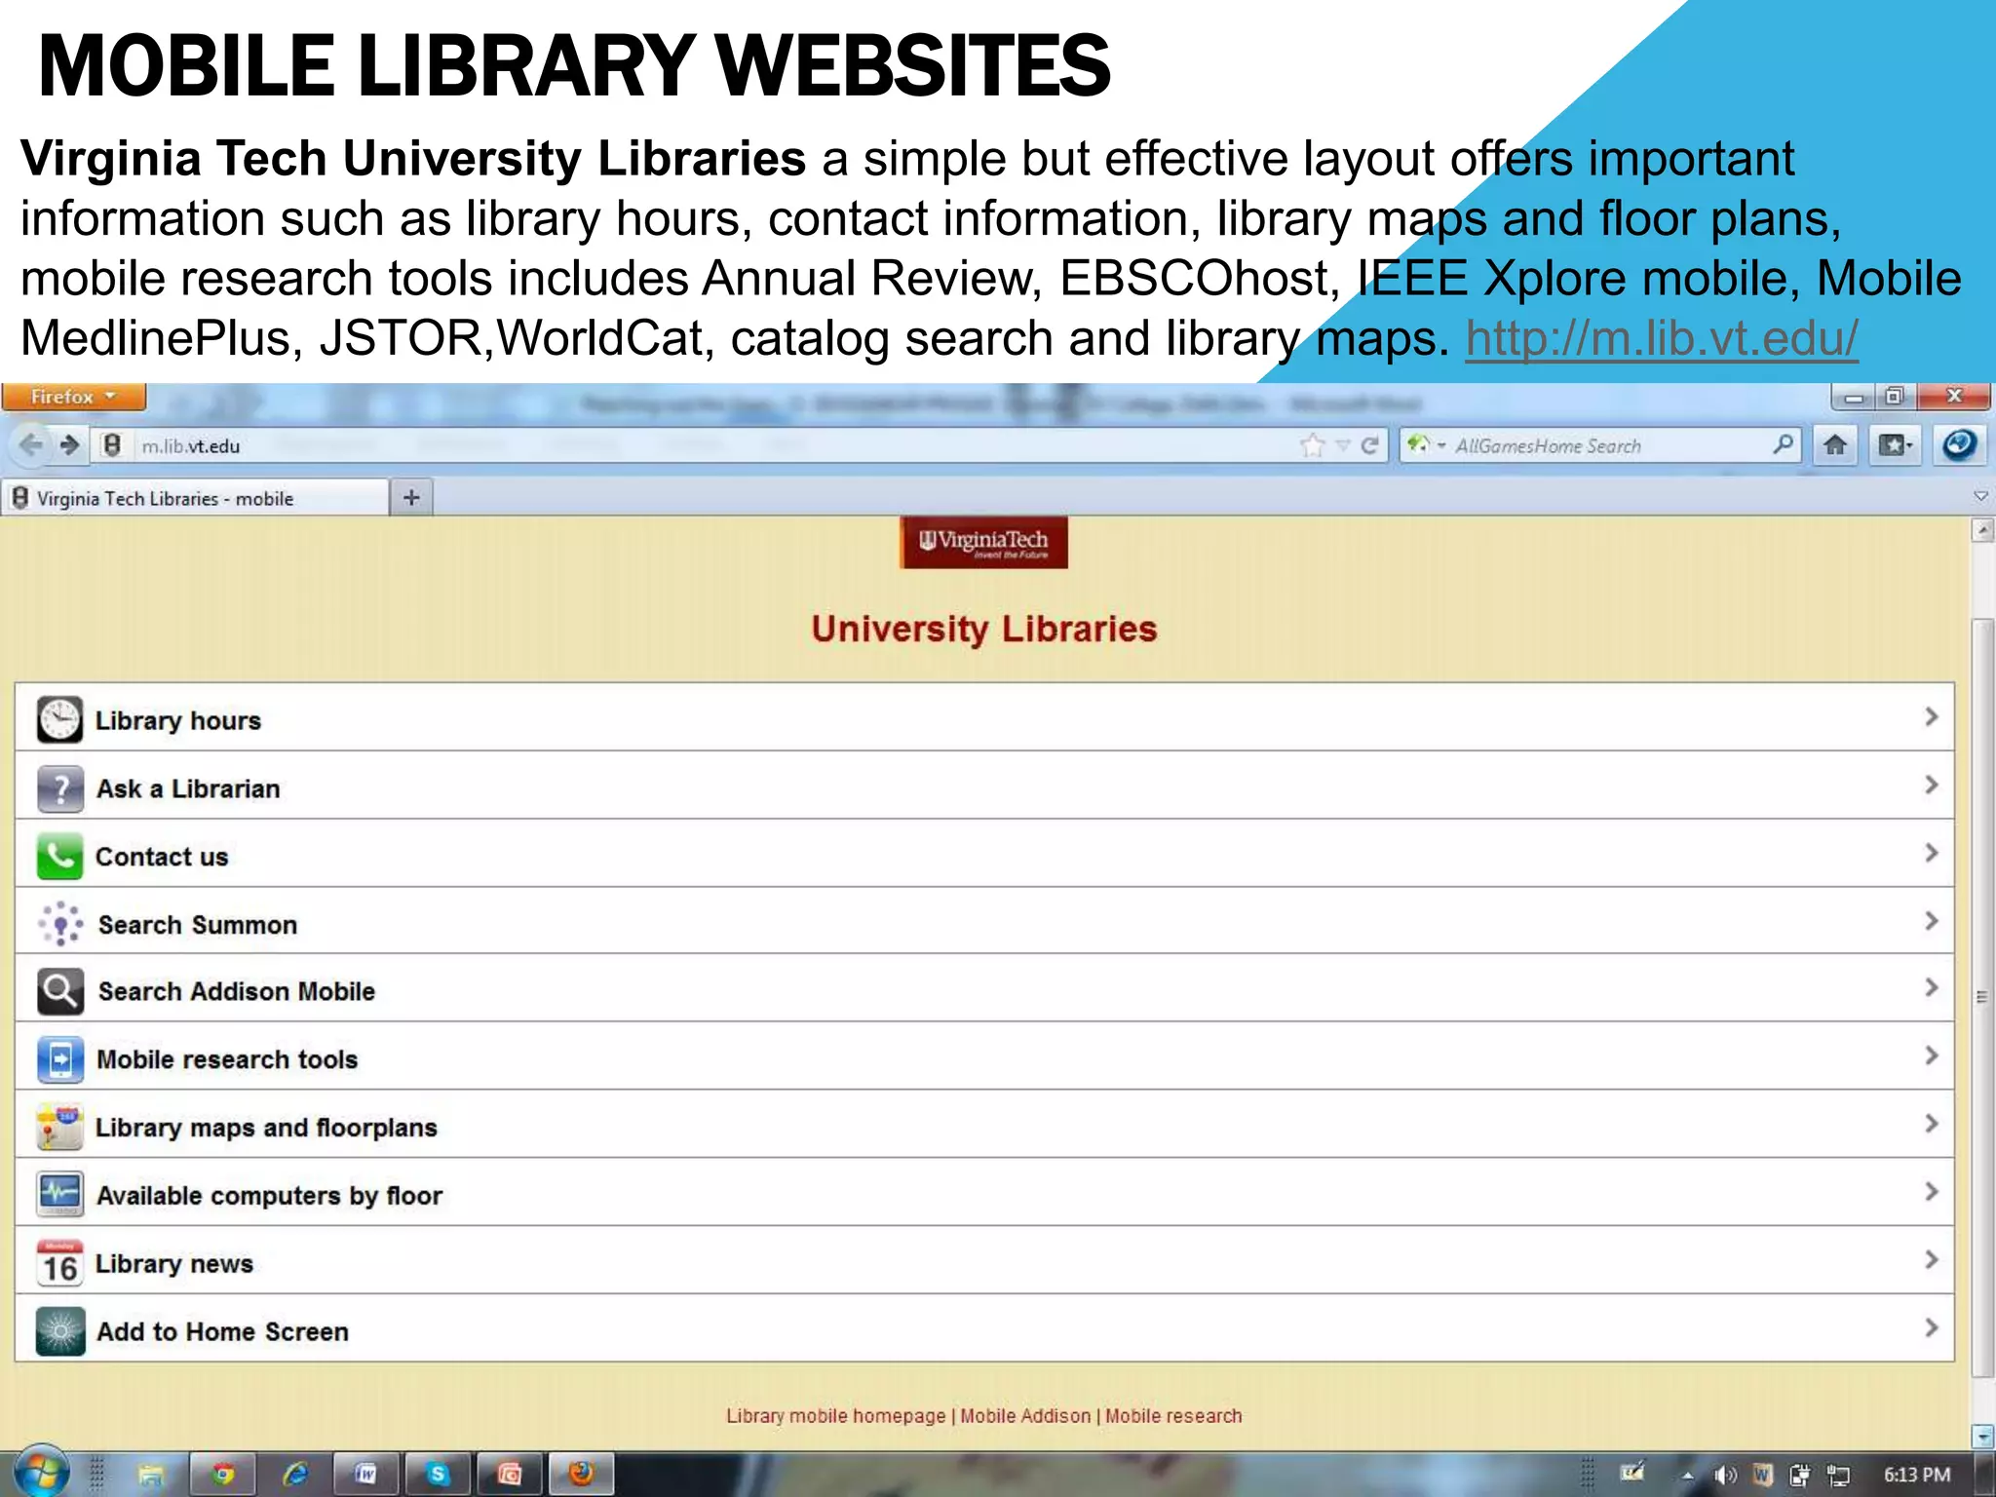Open Internet Explorer from the taskbar
The width and height of the screenshot is (1996, 1497).
[x=295, y=1475]
